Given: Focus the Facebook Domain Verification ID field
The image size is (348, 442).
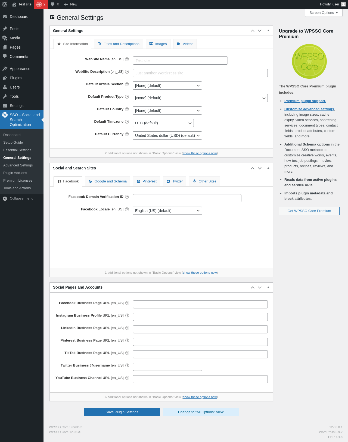Looking at the screenshot, I should [187, 198].
